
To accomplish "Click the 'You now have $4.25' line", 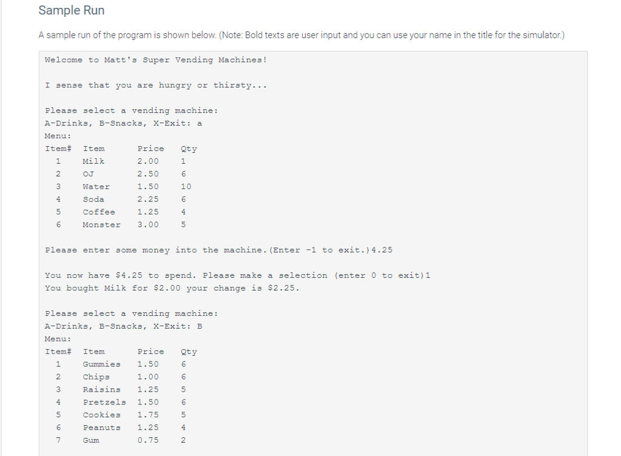I will pos(237,275).
